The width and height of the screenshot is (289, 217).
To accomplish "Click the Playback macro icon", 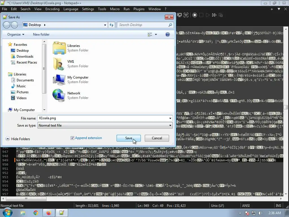I will tap(208, 15).
